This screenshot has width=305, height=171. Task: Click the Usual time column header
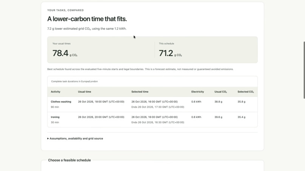(84, 92)
